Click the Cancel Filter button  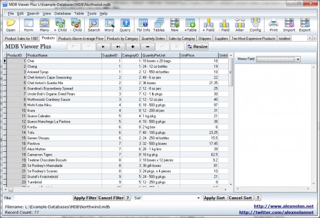coord(111,198)
